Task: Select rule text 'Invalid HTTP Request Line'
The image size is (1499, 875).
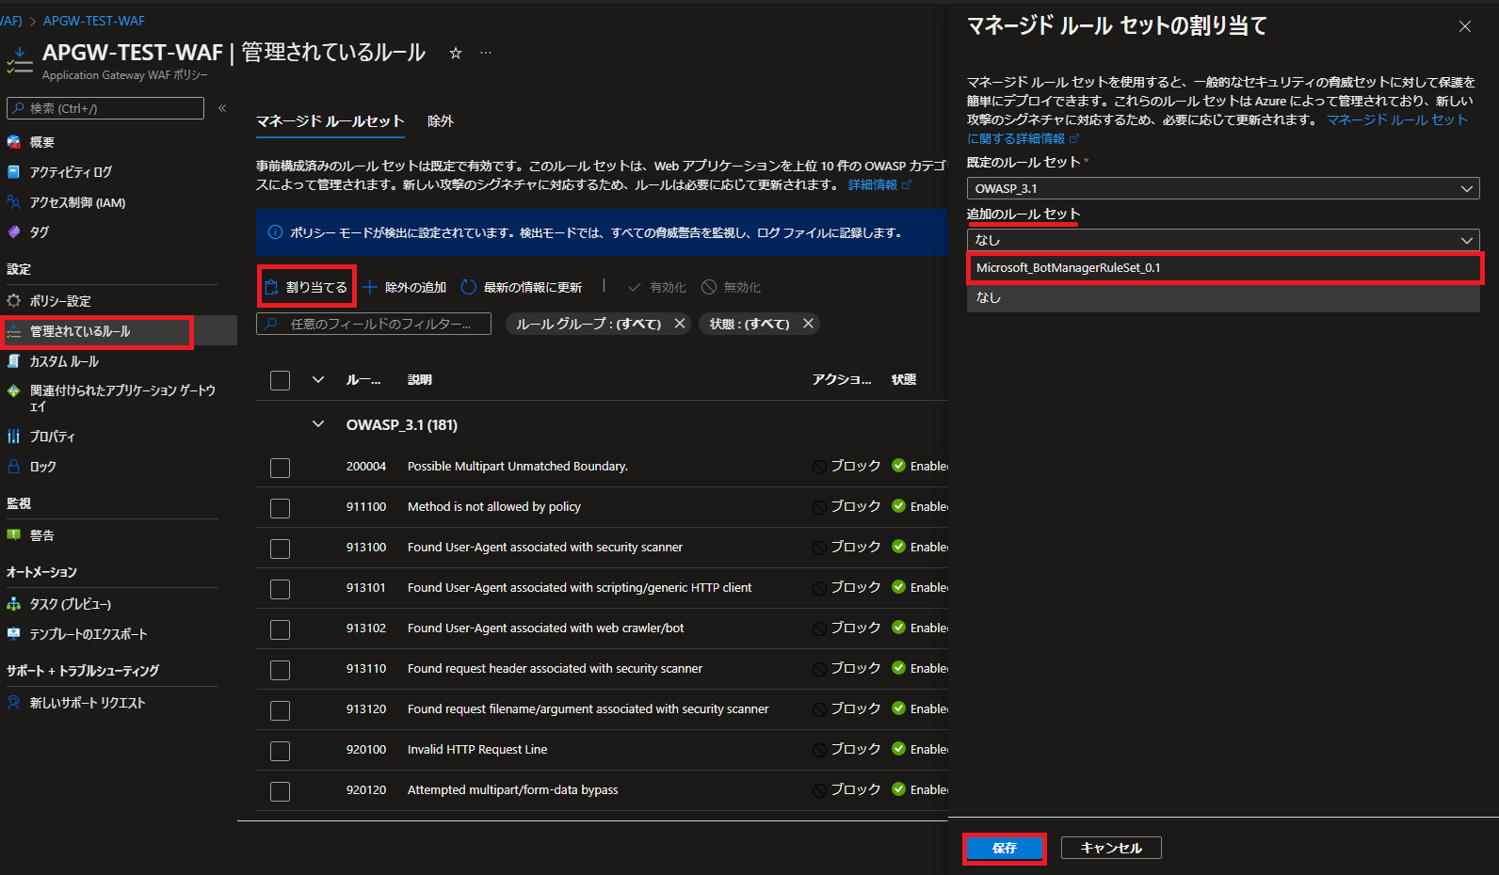Action: [477, 749]
